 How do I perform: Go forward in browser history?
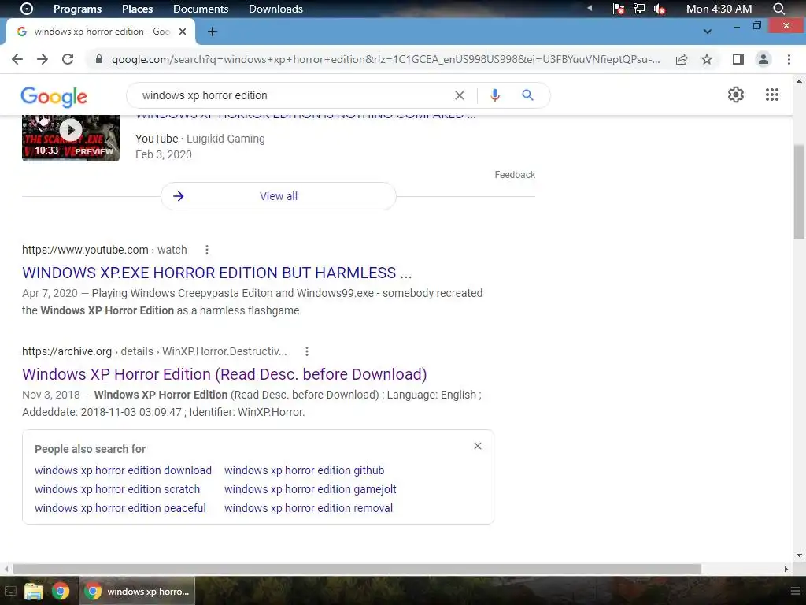pyautogui.click(x=43, y=59)
